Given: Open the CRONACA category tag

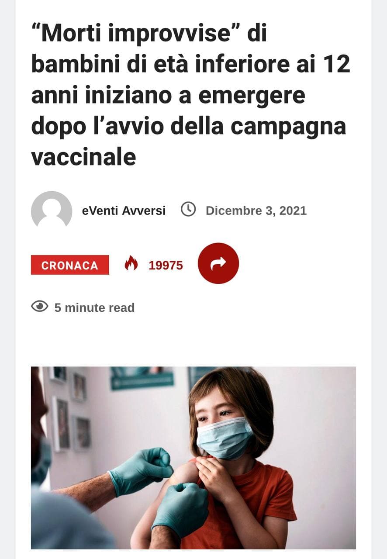Looking at the screenshot, I should (70, 265).
